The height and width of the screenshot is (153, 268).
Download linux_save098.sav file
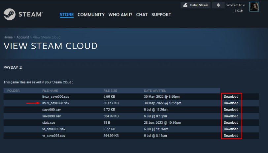coord(231,103)
